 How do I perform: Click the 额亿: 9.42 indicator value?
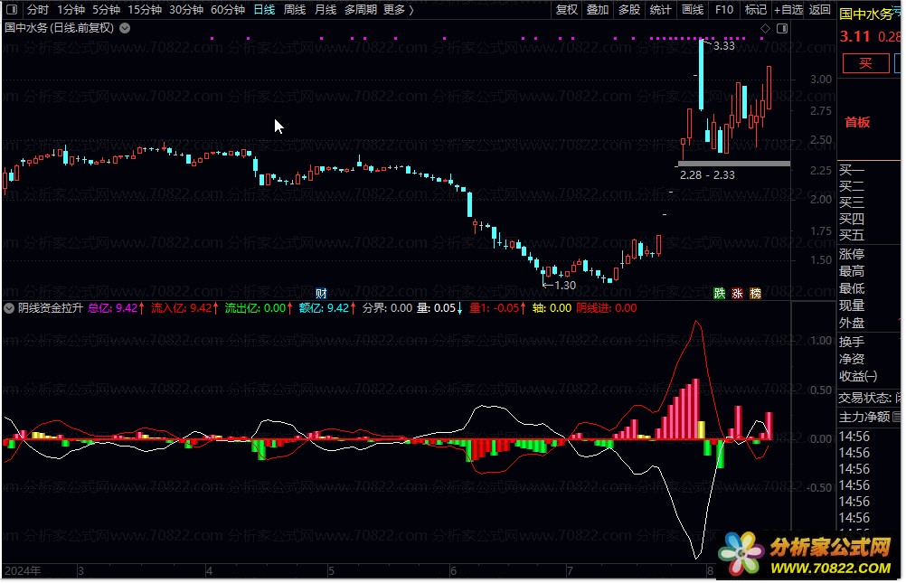(327, 308)
